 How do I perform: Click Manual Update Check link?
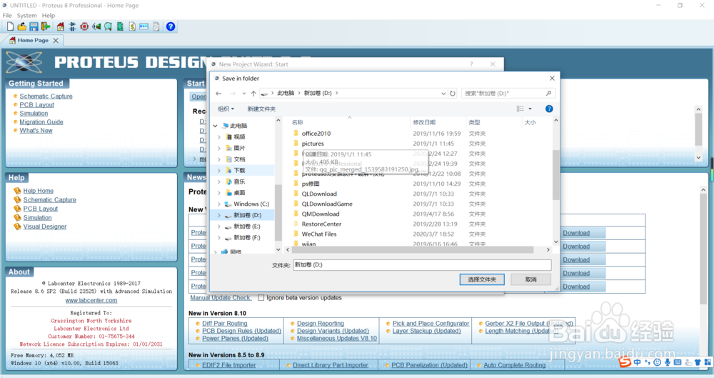[x=221, y=298]
